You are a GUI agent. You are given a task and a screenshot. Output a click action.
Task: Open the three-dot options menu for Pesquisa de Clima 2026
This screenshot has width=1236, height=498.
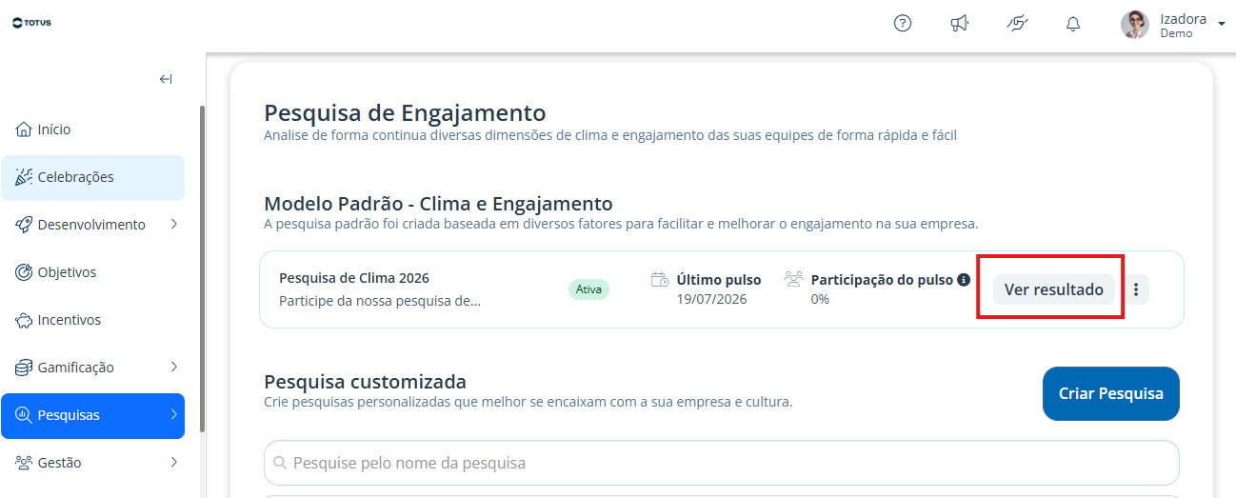click(1136, 289)
